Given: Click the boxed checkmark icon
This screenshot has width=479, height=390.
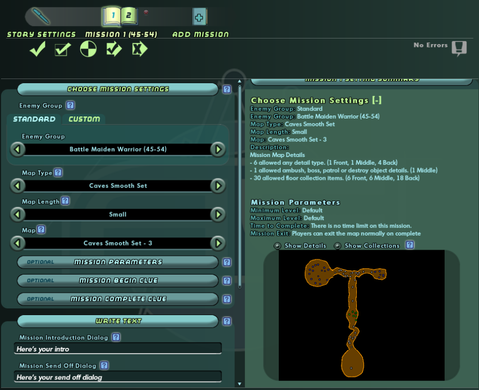Looking at the screenshot, I should pyautogui.click(x=62, y=49).
